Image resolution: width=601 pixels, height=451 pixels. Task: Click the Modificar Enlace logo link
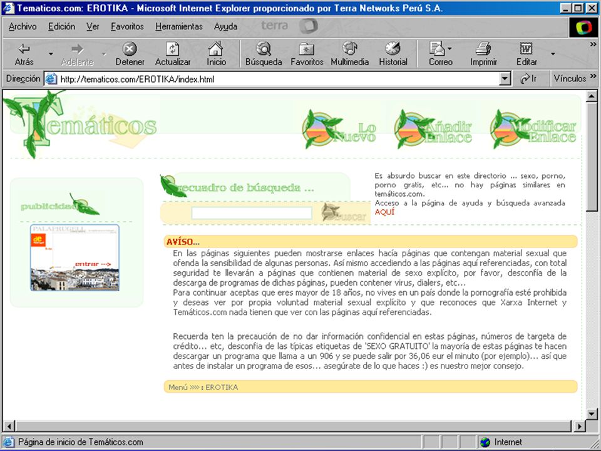point(533,129)
